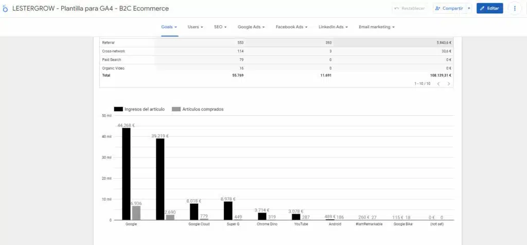
Task: Click the gray Google items bar 6.936
Action: pyautogui.click(x=136, y=213)
